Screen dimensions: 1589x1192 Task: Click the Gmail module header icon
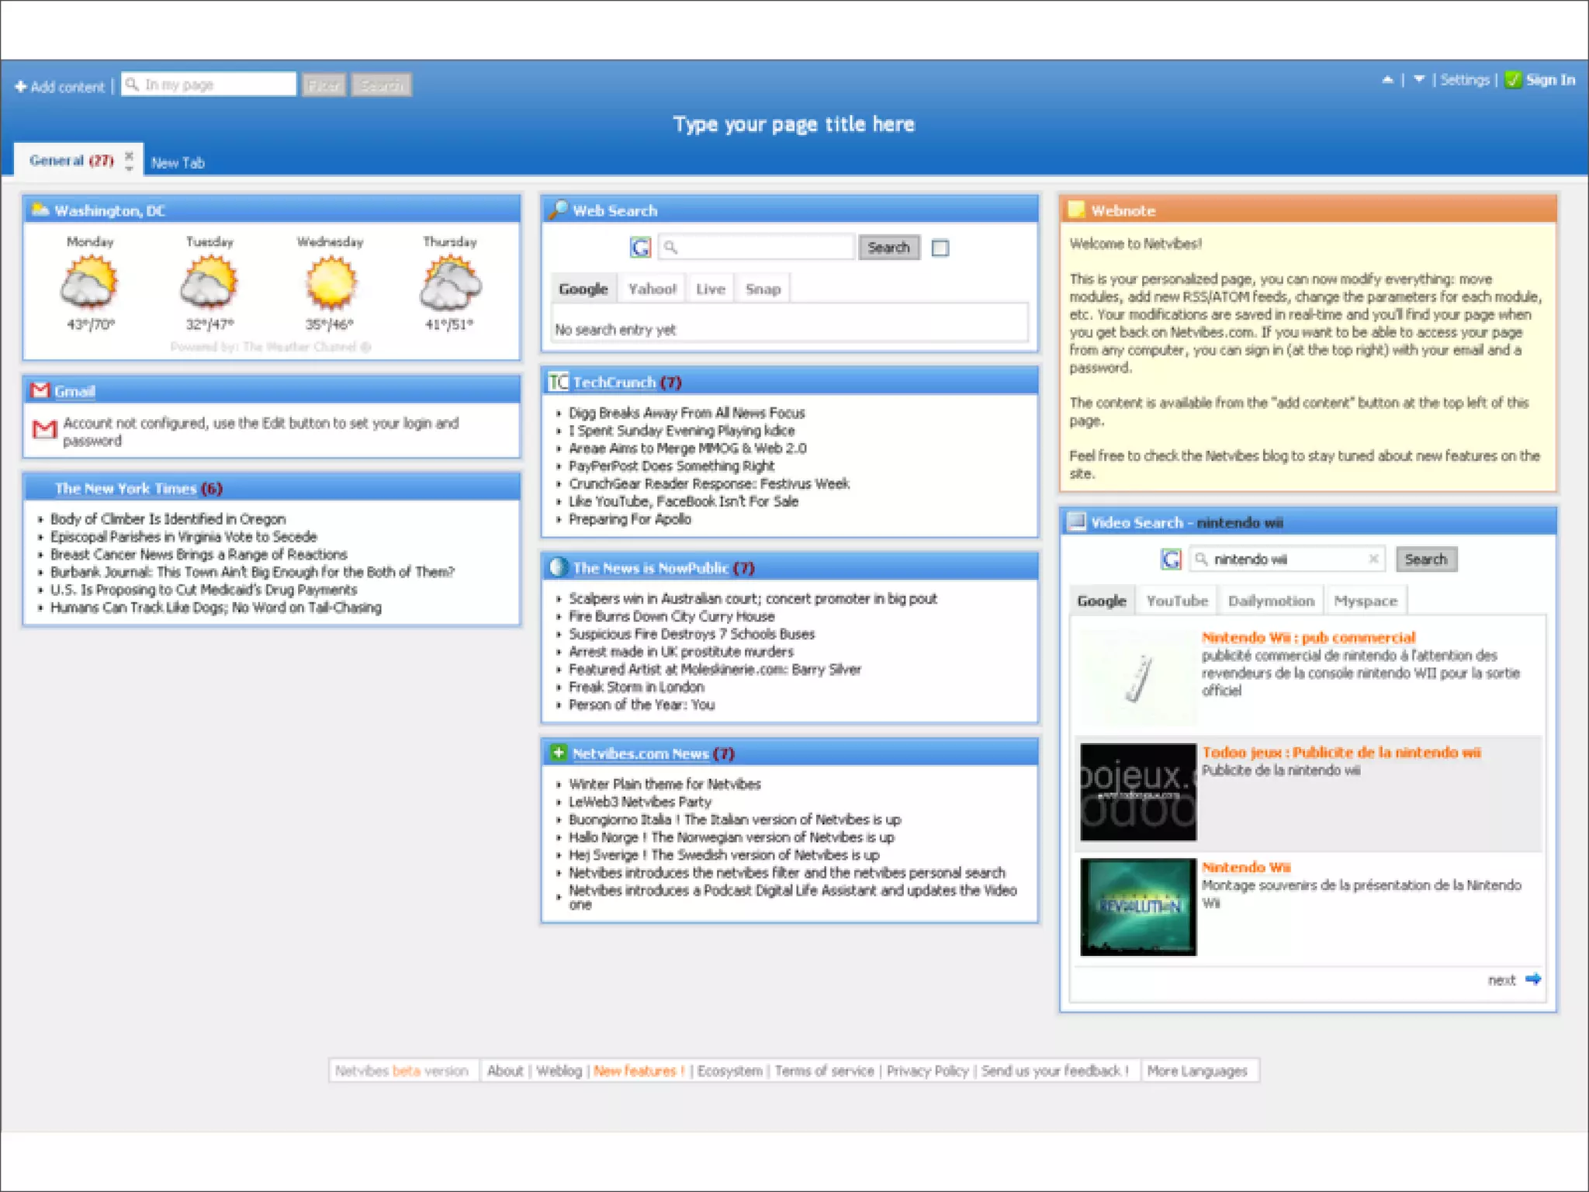coord(40,390)
